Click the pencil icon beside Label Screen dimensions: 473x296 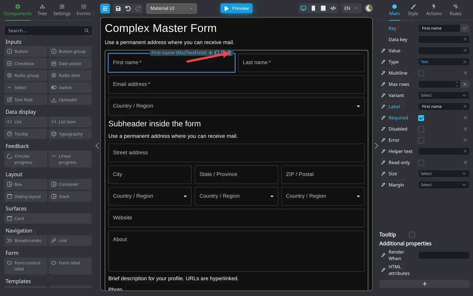(383, 107)
